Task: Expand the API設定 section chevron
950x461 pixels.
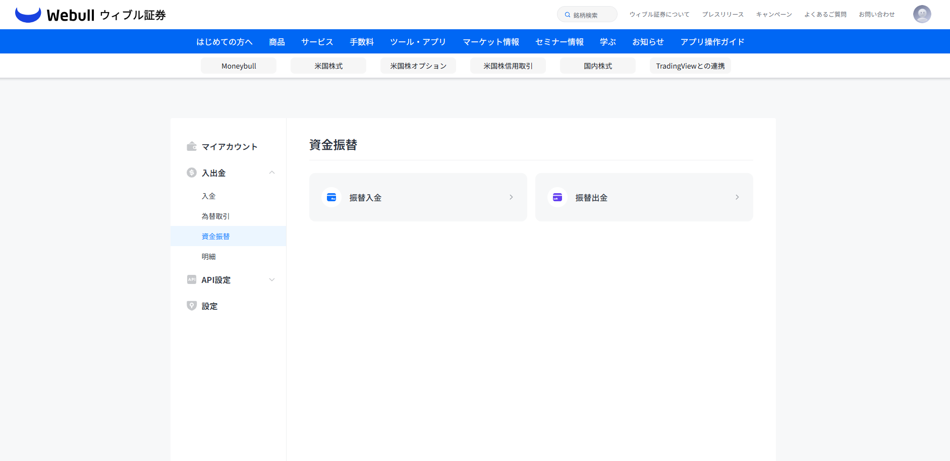Action: [x=272, y=279]
